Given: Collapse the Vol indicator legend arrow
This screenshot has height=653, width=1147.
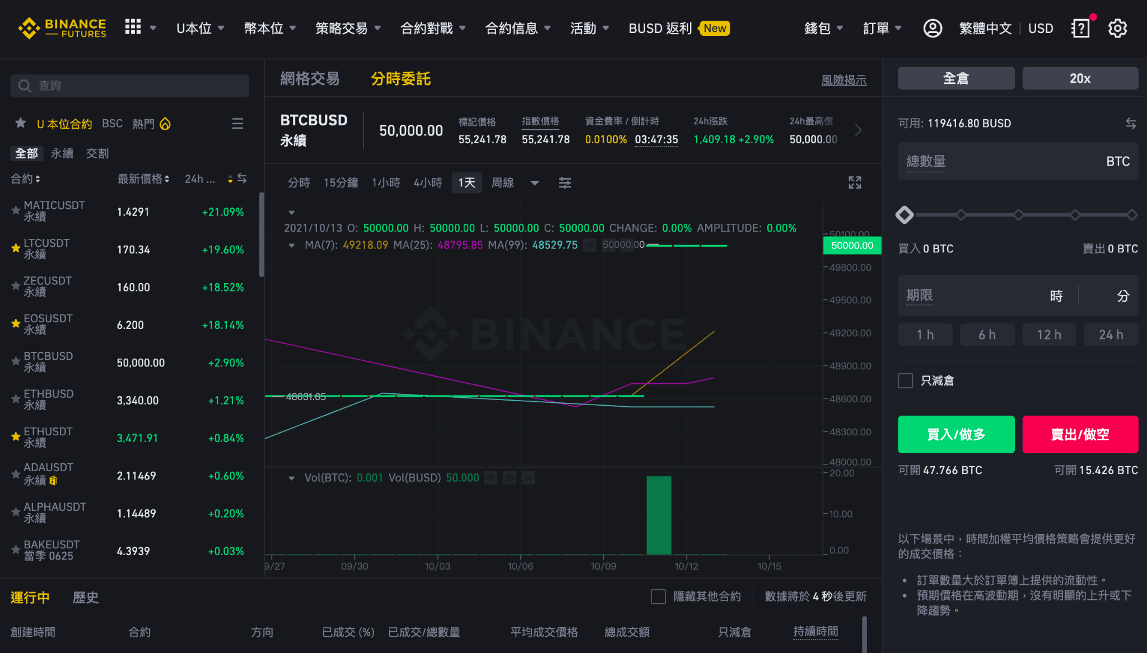Looking at the screenshot, I should coord(291,478).
